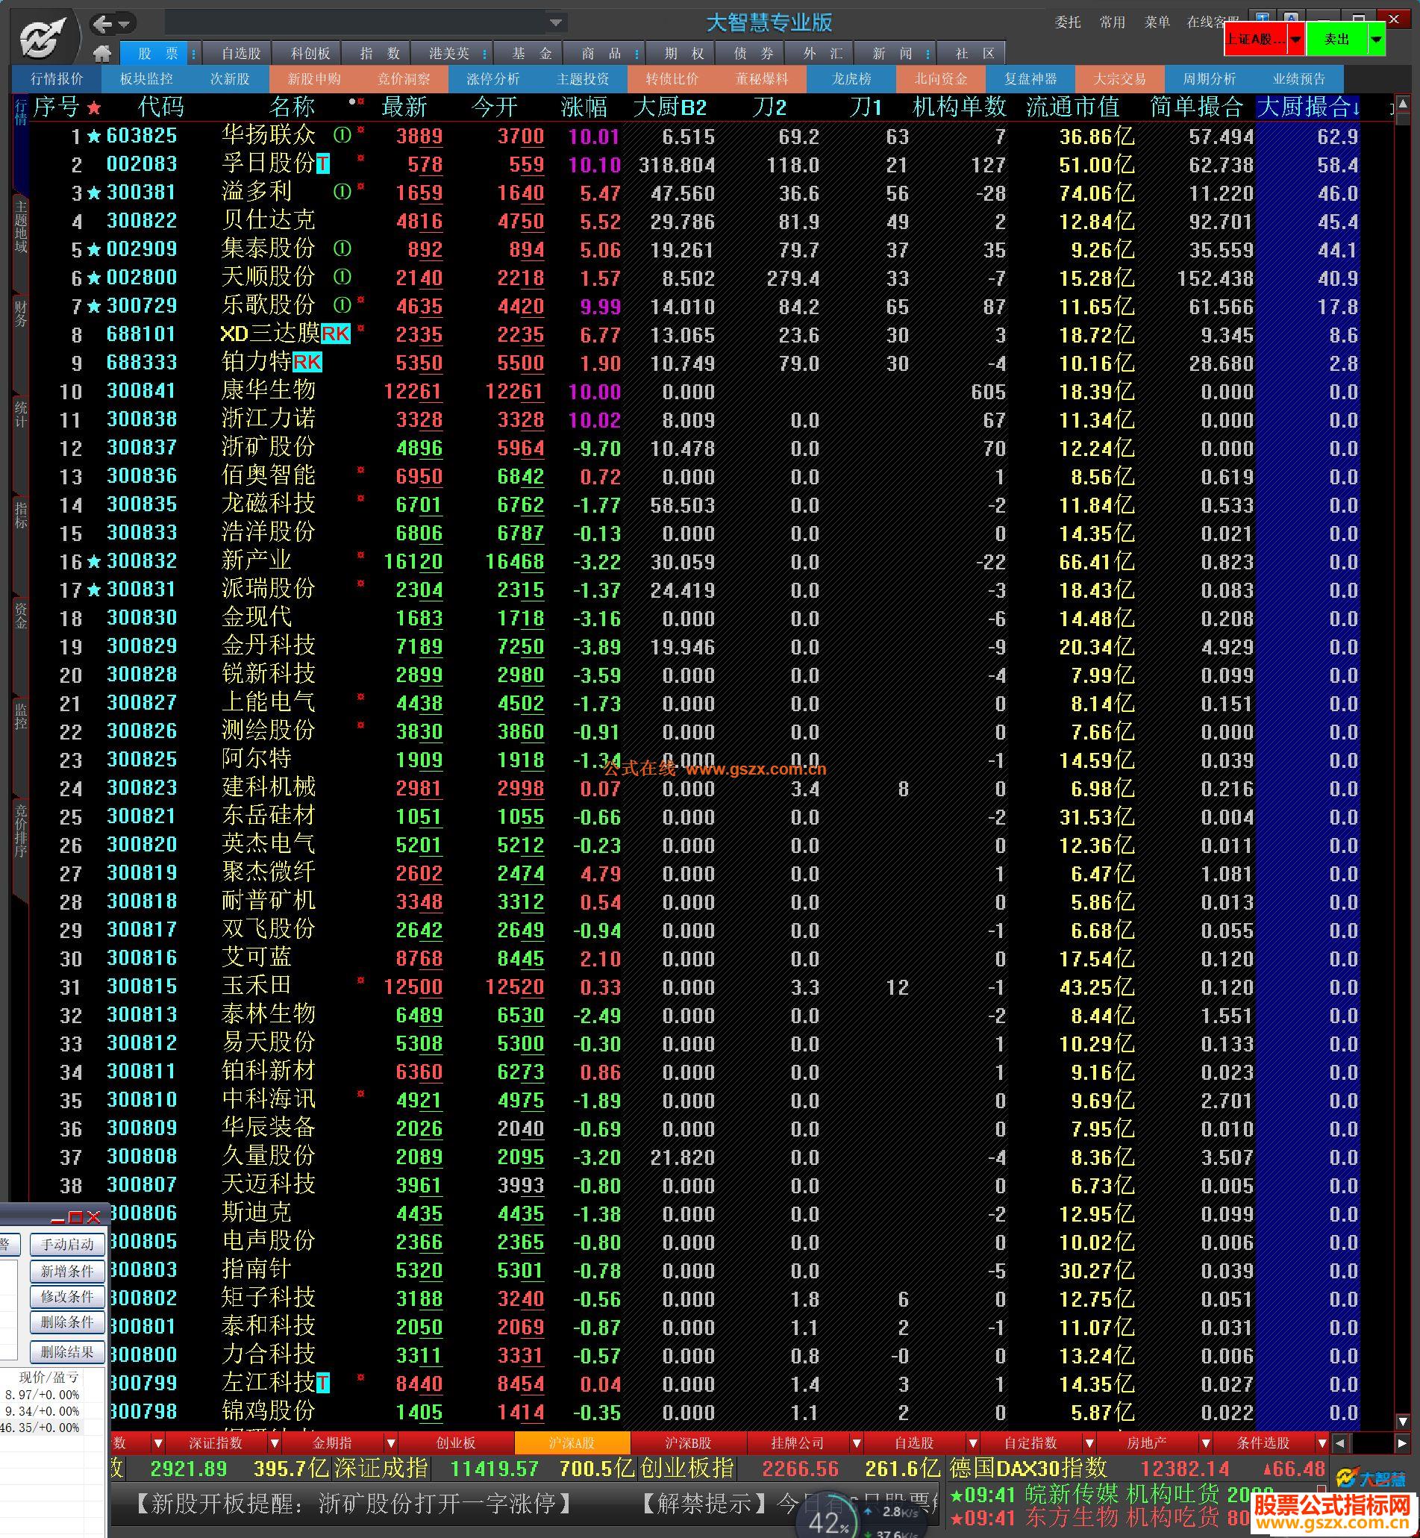Click the star icon beside 300381
The height and width of the screenshot is (1538, 1420).
tap(94, 193)
